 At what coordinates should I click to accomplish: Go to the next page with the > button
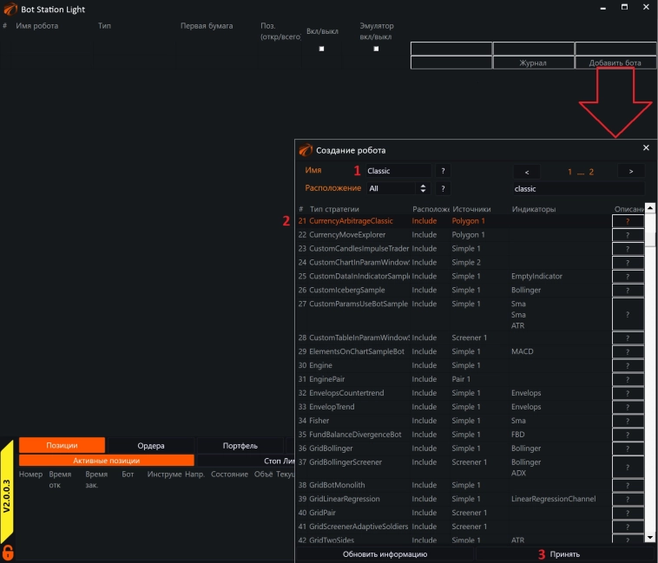pyautogui.click(x=630, y=171)
